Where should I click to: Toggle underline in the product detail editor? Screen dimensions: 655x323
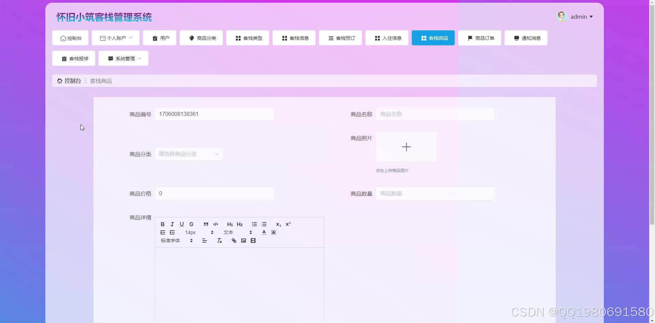[182, 224]
